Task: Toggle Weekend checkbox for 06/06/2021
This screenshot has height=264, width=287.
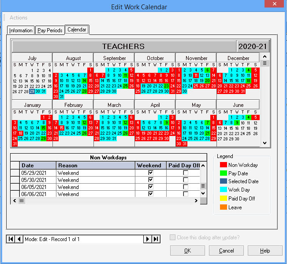Action: click(151, 194)
